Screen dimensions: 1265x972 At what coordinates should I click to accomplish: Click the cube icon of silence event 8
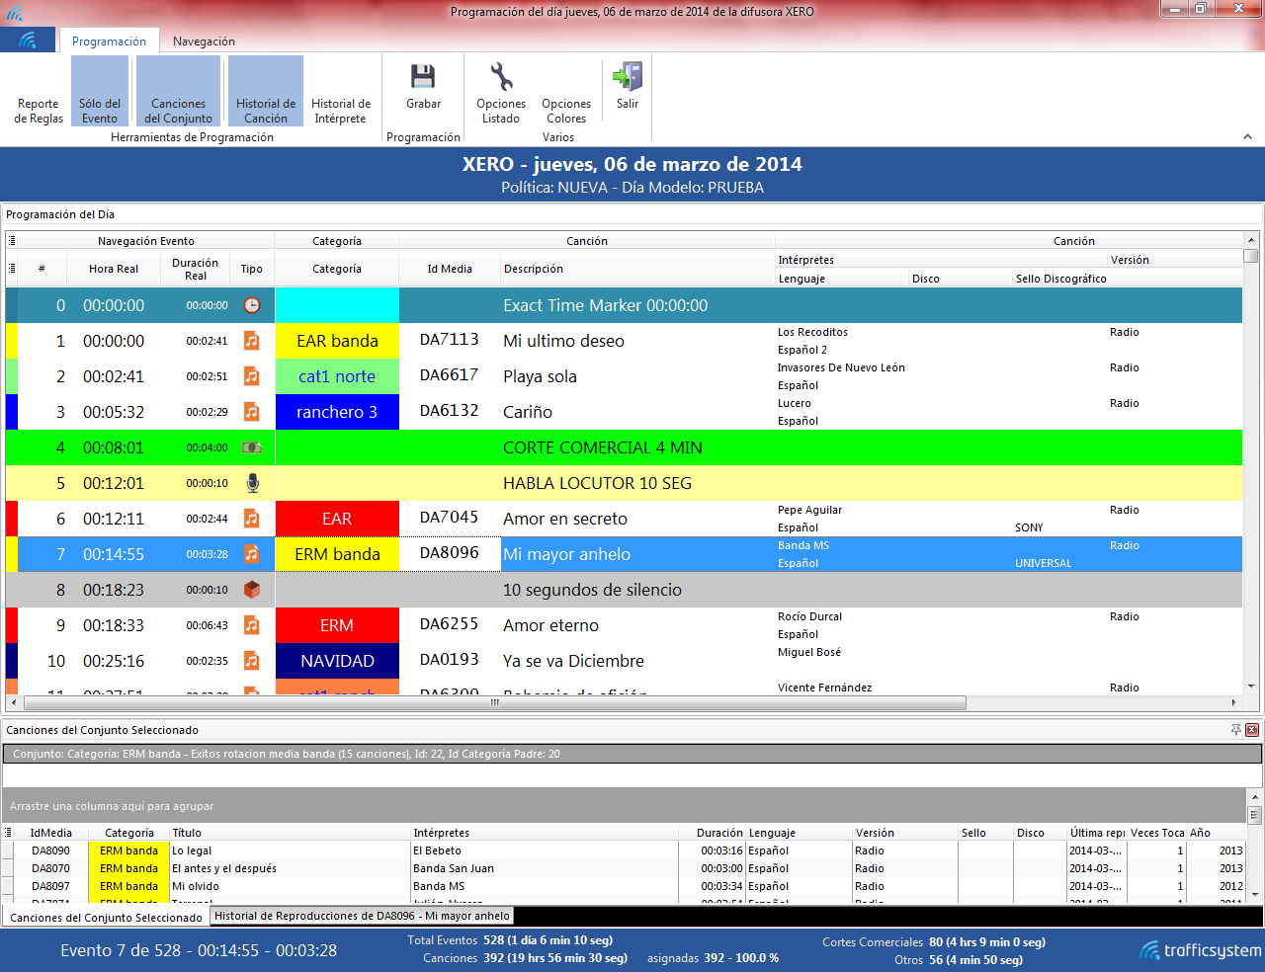coord(252,590)
